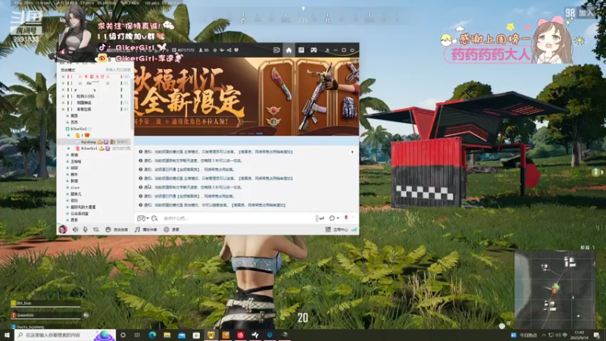
Task: Click the compass heading 335 marker
Action: click(x=302, y=20)
